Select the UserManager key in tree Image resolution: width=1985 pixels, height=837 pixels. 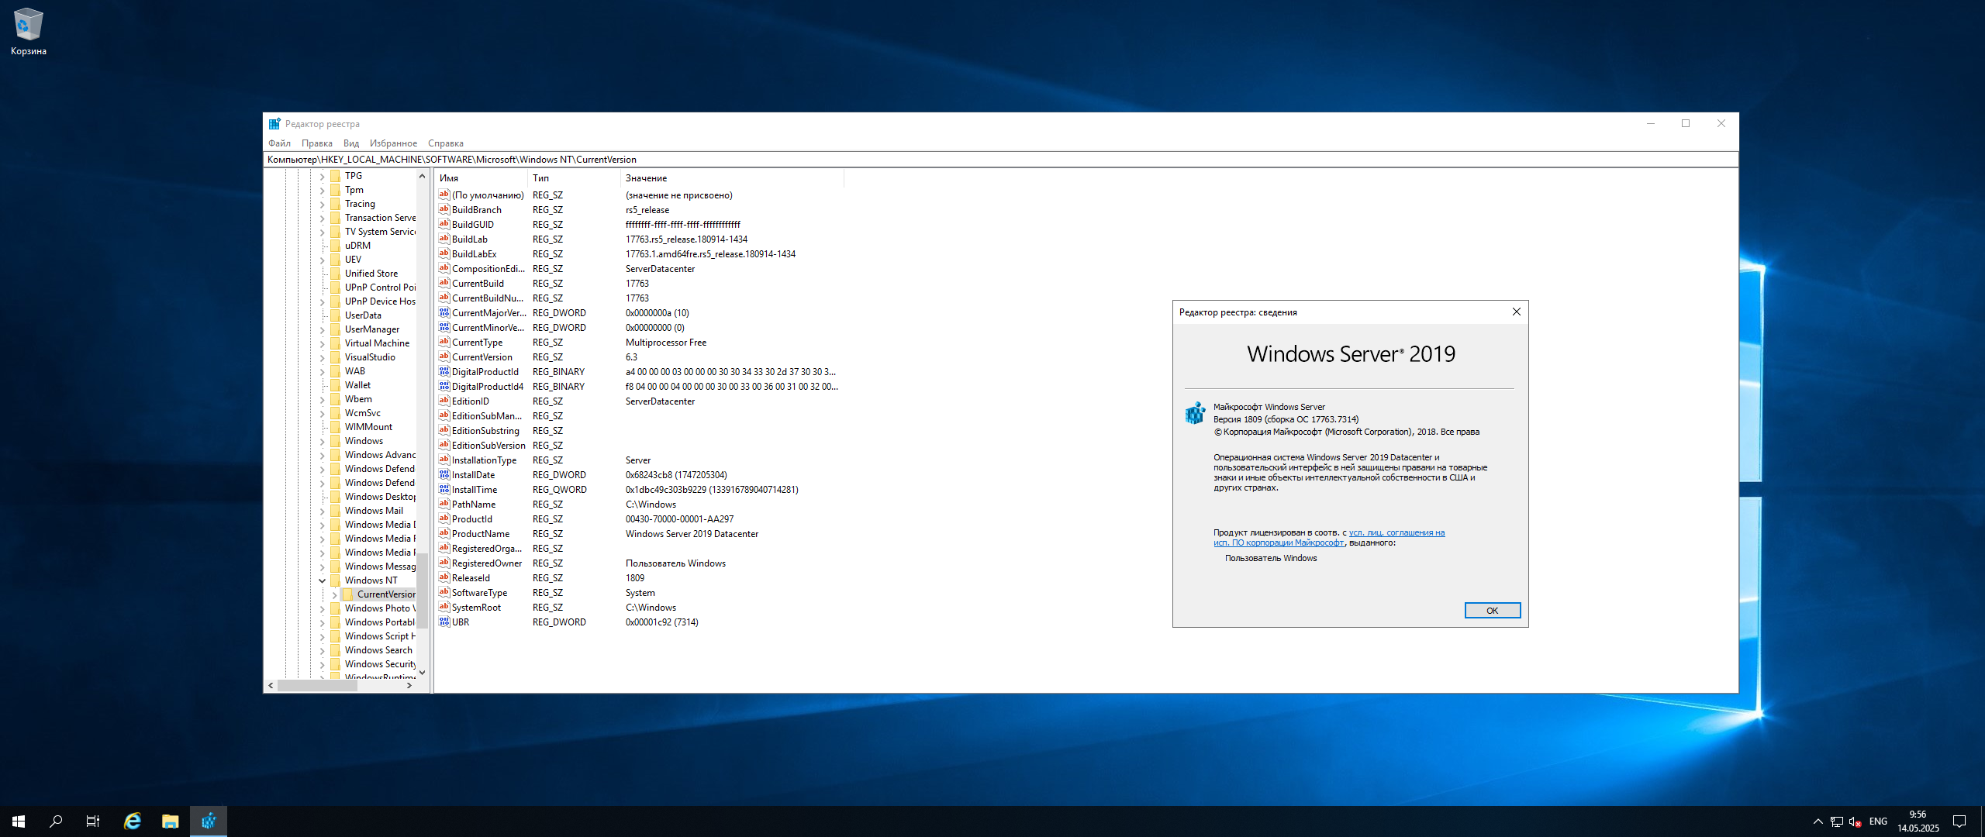[372, 329]
